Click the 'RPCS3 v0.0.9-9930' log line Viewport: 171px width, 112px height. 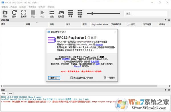[x=21, y=97]
